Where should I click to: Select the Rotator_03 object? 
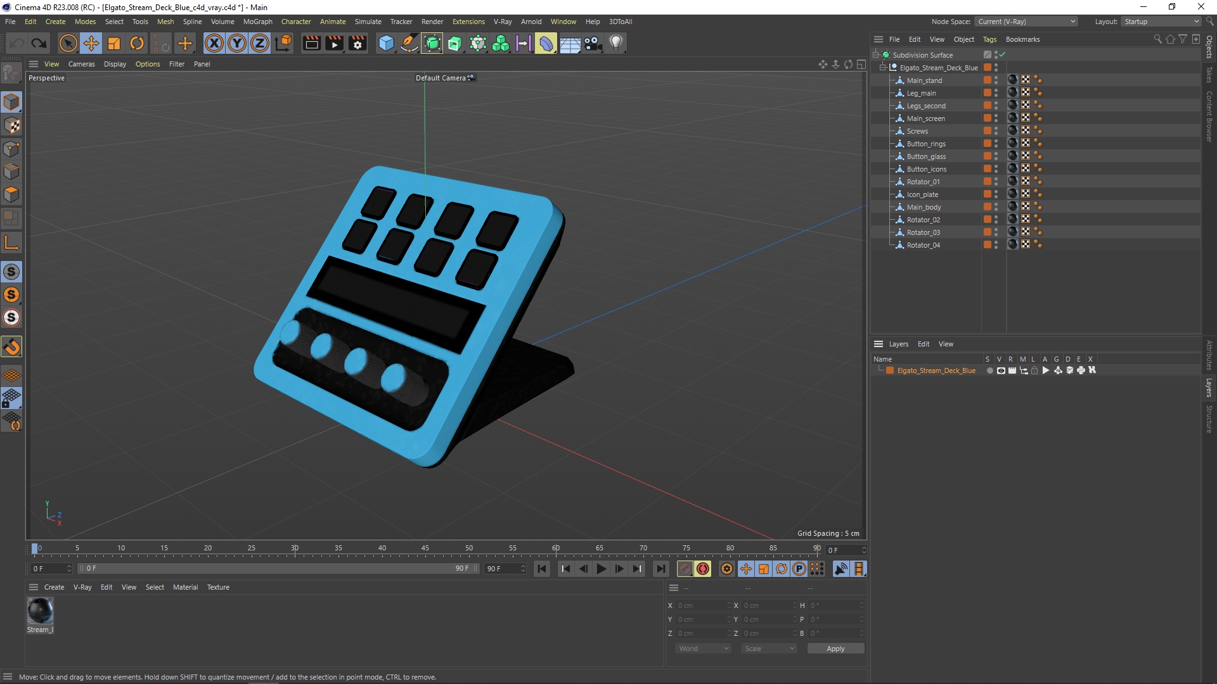coord(923,232)
